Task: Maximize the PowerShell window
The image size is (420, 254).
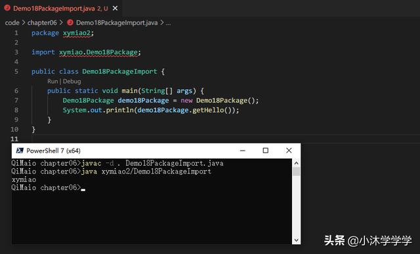Action: click(x=265, y=151)
